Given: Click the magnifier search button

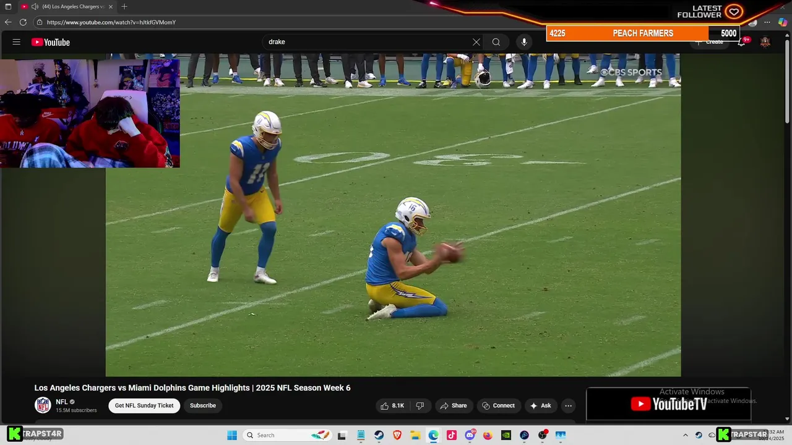Looking at the screenshot, I should [x=496, y=42].
